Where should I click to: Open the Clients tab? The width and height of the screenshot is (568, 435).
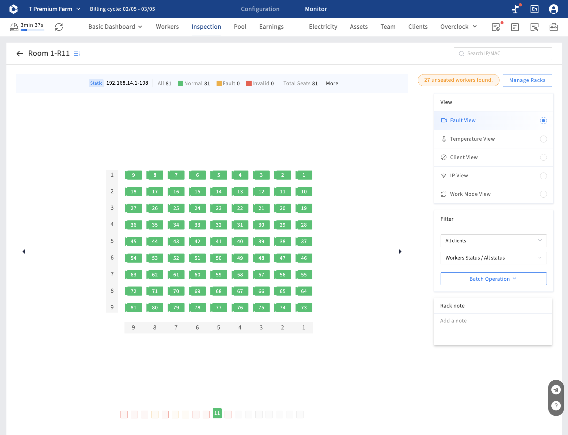click(418, 27)
